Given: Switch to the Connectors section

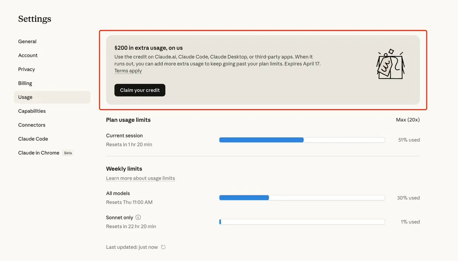Looking at the screenshot, I should pyautogui.click(x=32, y=125).
